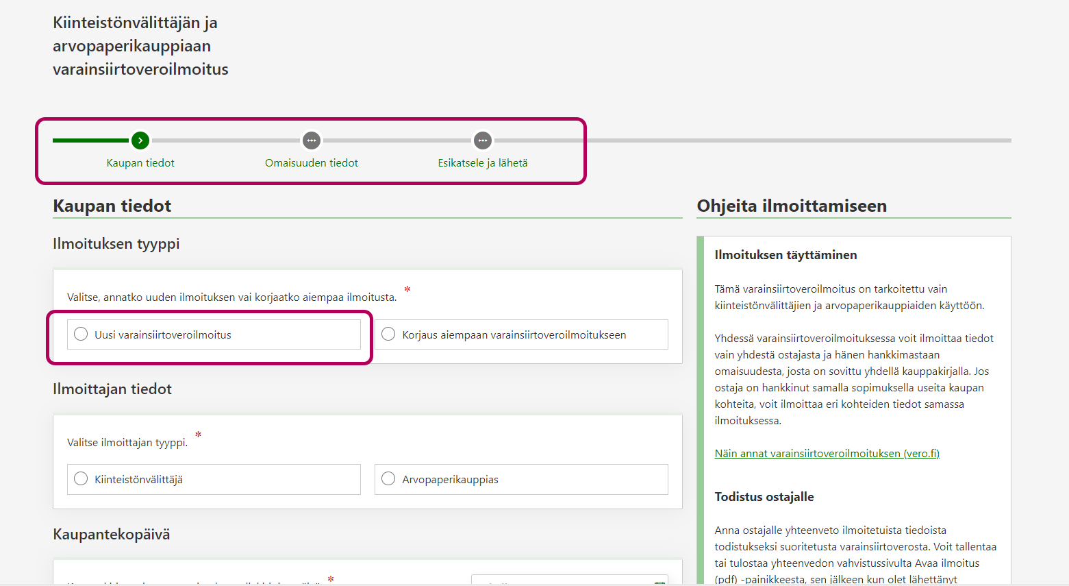Click the Kiinteistönvälittäjän ja arvopaperikauppiaan varainsiirtoveroilmoitus page title
The image size is (1069, 586).
pos(140,46)
